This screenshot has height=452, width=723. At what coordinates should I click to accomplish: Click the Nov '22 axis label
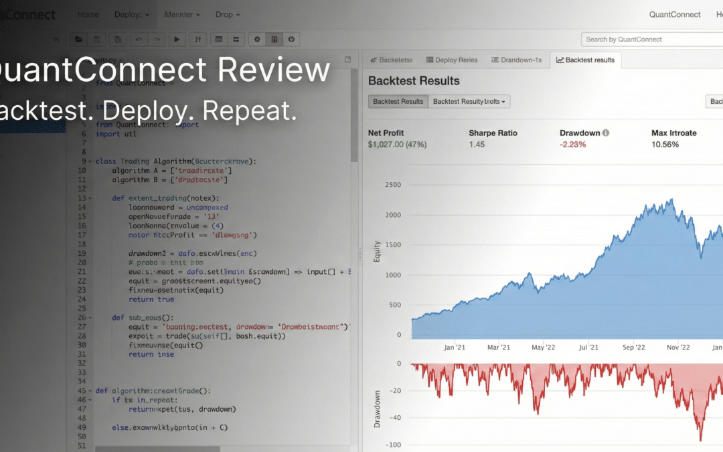(678, 348)
